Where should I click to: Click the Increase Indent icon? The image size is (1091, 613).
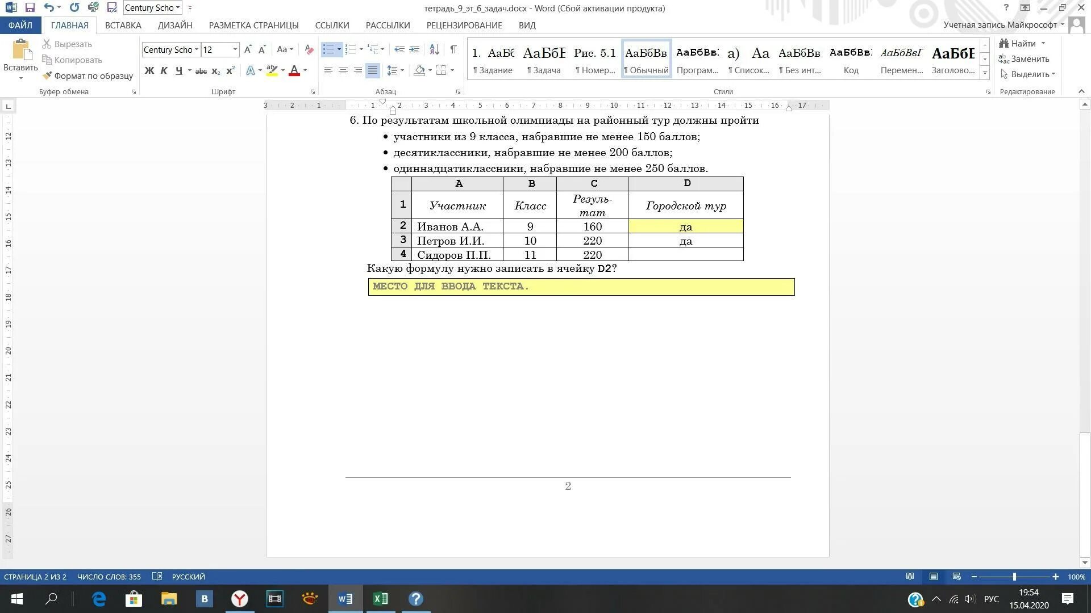pos(414,50)
